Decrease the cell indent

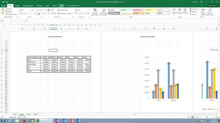52,14
